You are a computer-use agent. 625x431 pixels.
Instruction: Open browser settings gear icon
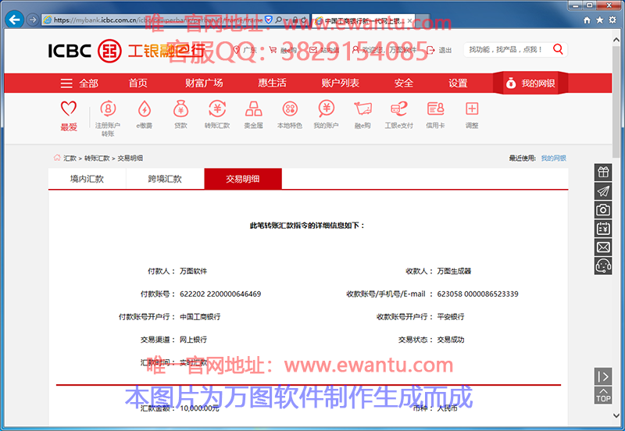click(612, 20)
